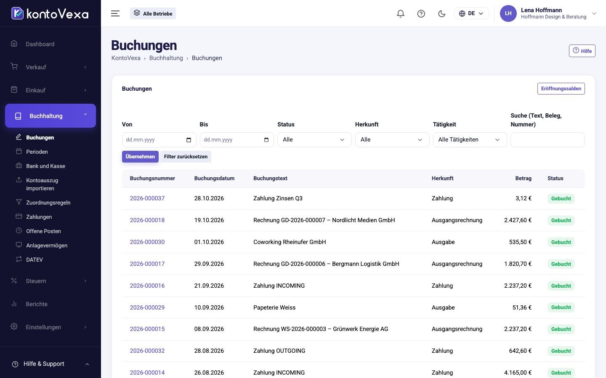This screenshot has height=378, width=606.
Task: Open the Von date picker calendar icon
Action: (x=189, y=140)
